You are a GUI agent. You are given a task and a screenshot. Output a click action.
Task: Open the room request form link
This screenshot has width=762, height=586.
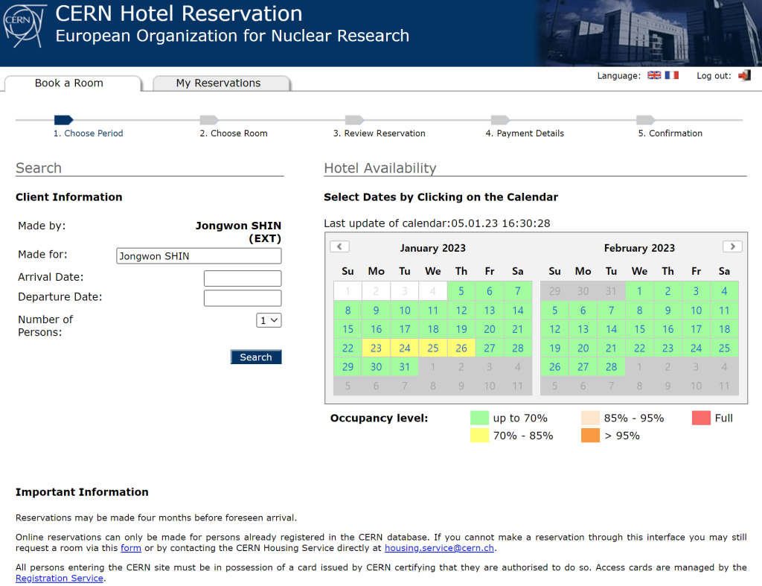click(x=131, y=548)
